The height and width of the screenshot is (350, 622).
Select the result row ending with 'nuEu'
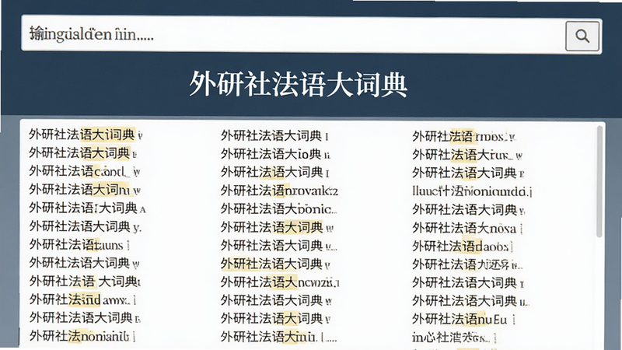point(463,320)
